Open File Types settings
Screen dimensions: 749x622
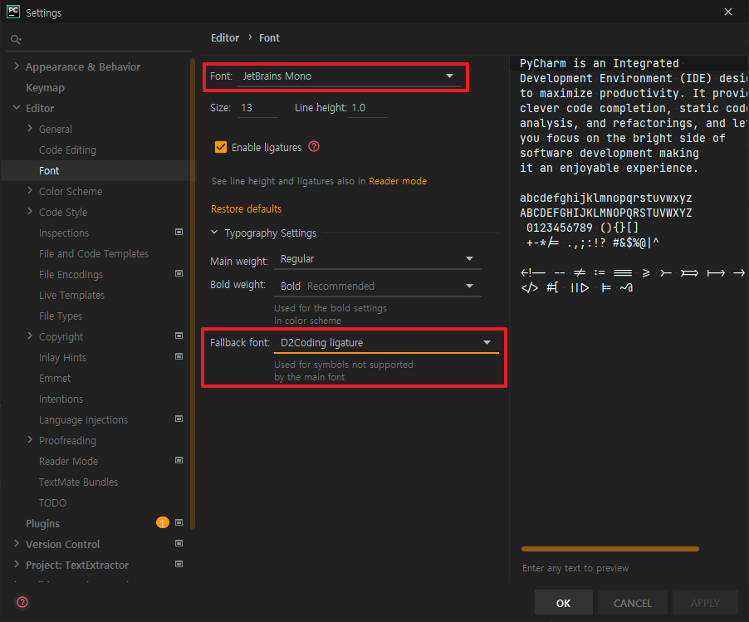tap(61, 316)
